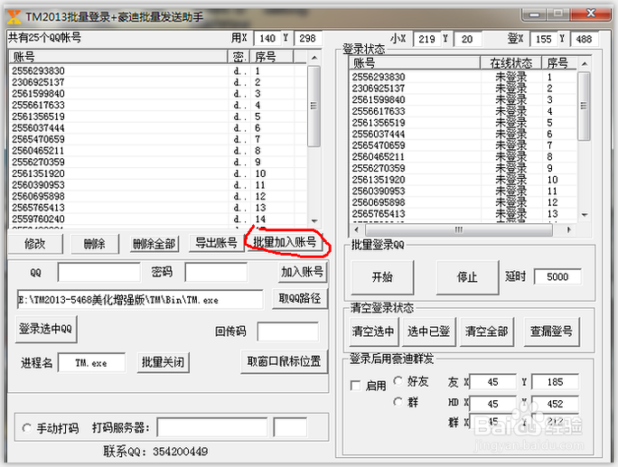Screen dimensions: 618x467
Task: Click the 选中已登 button
Action: coord(429,332)
